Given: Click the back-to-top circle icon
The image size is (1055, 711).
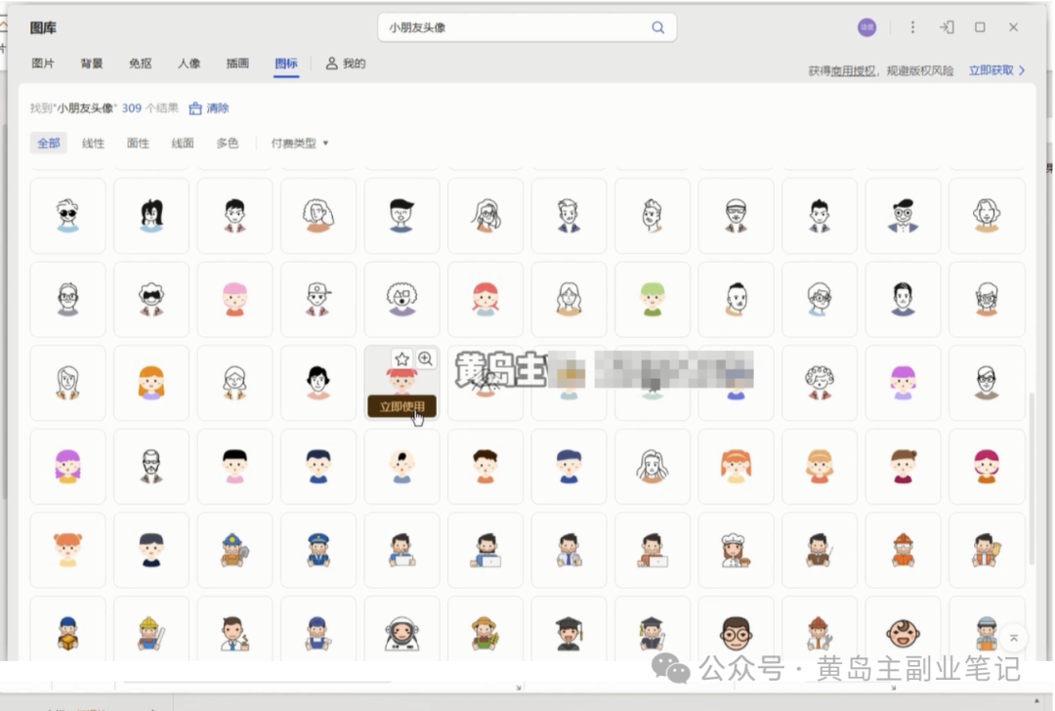Looking at the screenshot, I should (x=1014, y=637).
